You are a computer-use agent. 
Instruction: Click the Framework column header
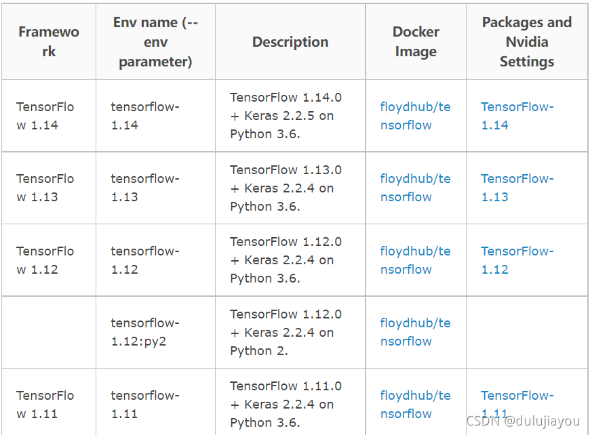[x=48, y=41]
